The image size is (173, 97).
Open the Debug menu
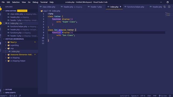(x=35, y=2)
